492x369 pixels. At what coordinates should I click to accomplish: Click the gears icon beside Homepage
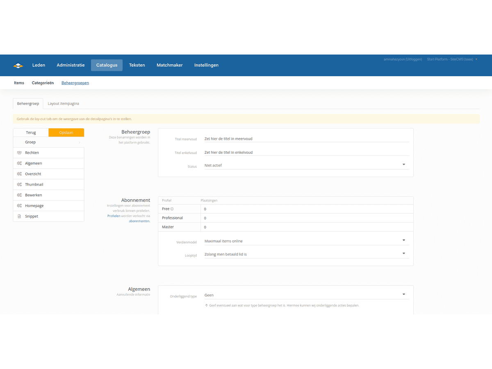pyautogui.click(x=19, y=206)
